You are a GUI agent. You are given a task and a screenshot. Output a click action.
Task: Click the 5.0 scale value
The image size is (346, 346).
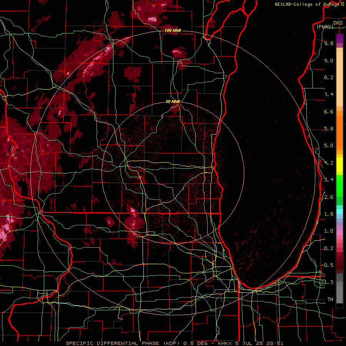click(x=329, y=146)
